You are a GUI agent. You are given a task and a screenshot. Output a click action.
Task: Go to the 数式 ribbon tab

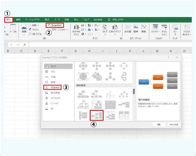[47, 19]
